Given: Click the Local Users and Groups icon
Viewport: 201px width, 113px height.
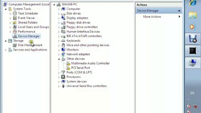Looking at the screenshot, I should [15, 27].
